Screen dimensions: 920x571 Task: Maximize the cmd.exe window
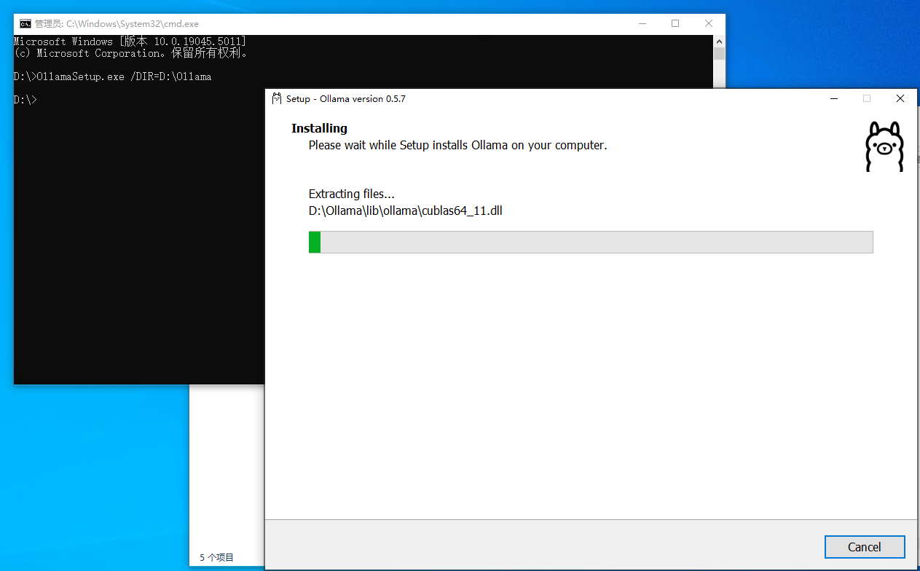point(675,23)
